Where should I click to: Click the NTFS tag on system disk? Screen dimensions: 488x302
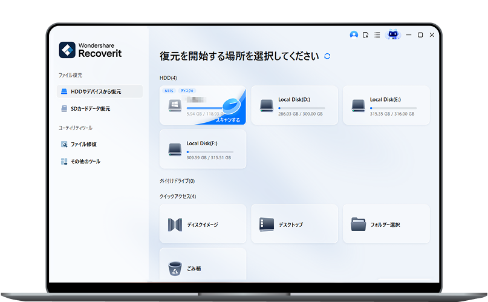(x=169, y=91)
